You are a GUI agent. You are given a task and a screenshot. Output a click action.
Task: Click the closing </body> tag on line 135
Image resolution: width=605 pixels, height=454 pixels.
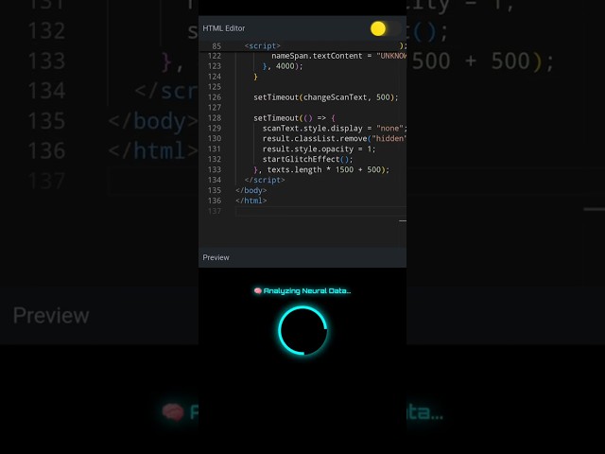point(251,191)
